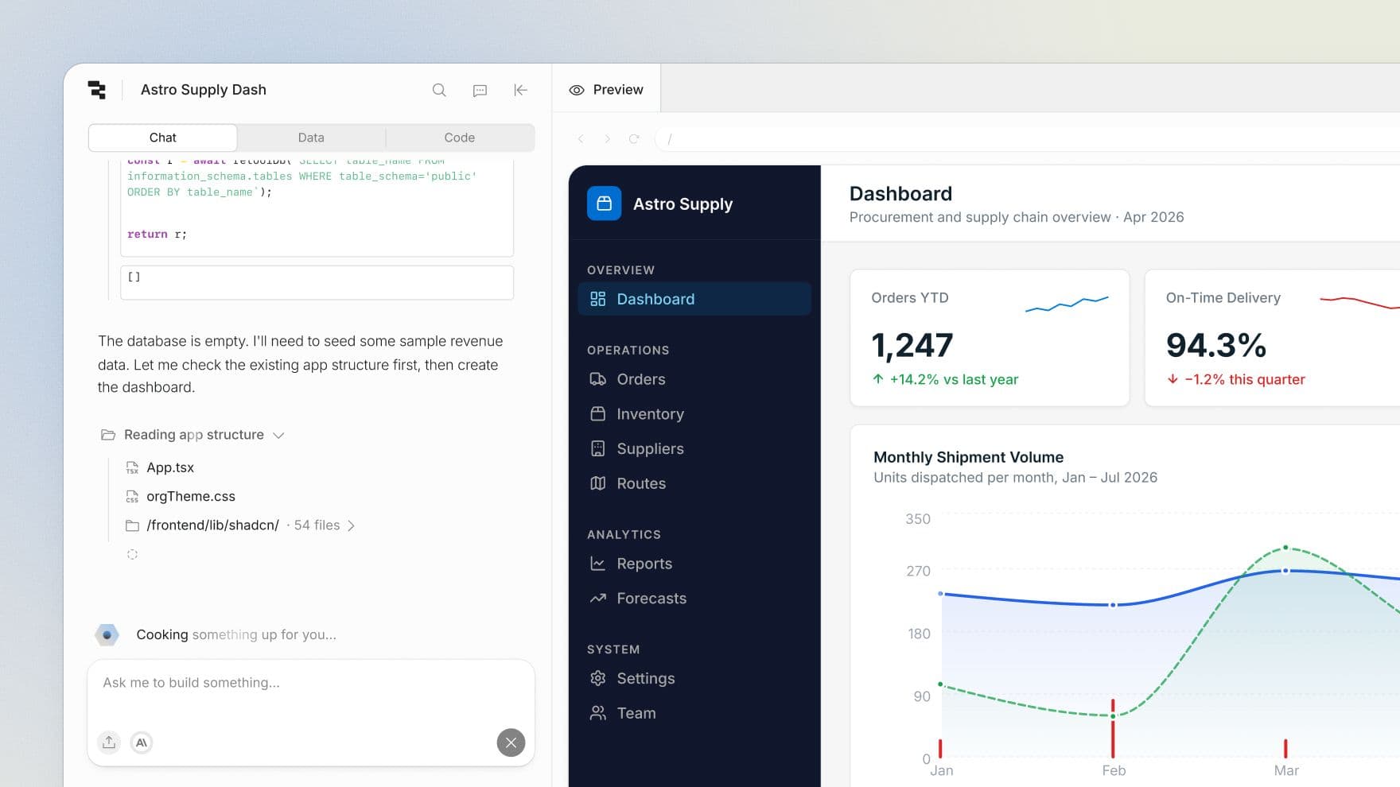
Task: Open the Forecasts analytics page
Action: 694,598
